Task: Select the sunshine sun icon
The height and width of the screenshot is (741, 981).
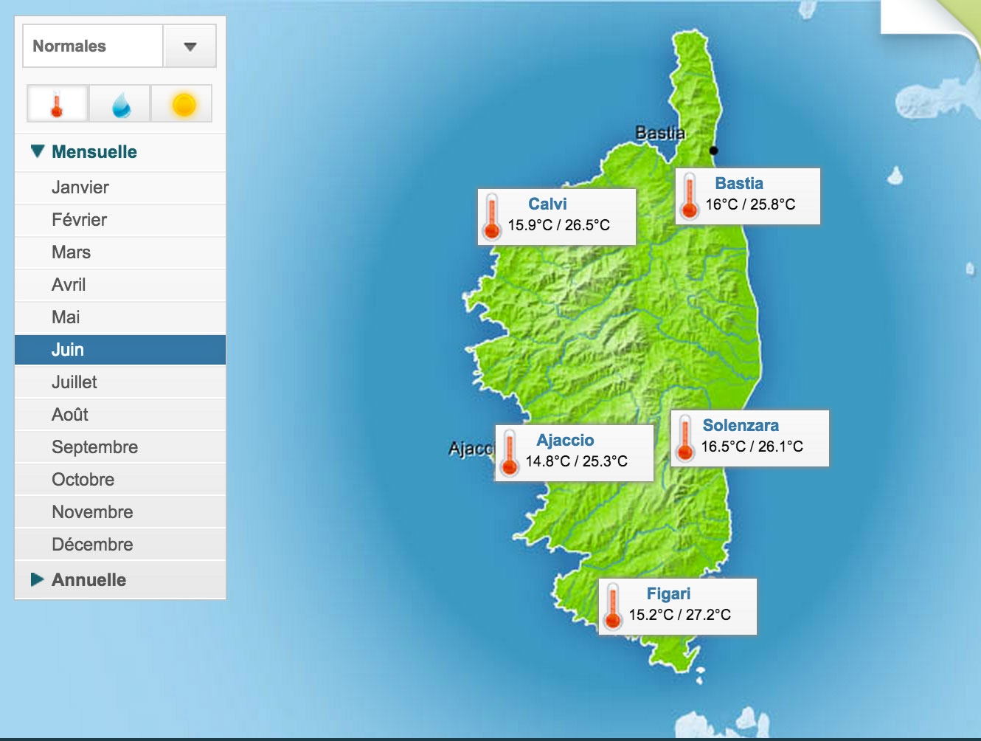Action: (182, 103)
